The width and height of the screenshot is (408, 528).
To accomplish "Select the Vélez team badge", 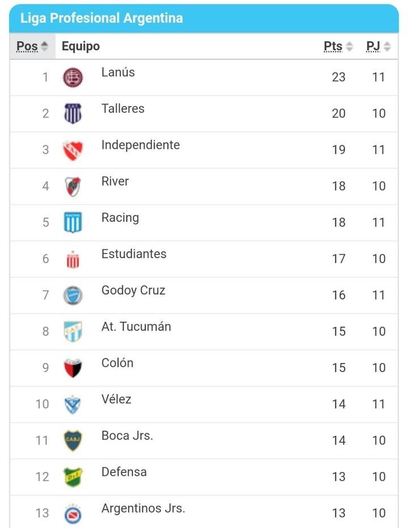I will [73, 404].
